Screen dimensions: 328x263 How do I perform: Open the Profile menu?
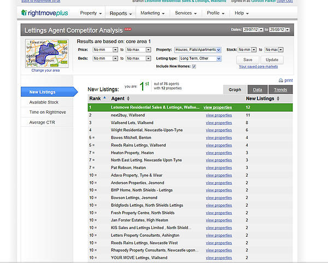[216, 13]
